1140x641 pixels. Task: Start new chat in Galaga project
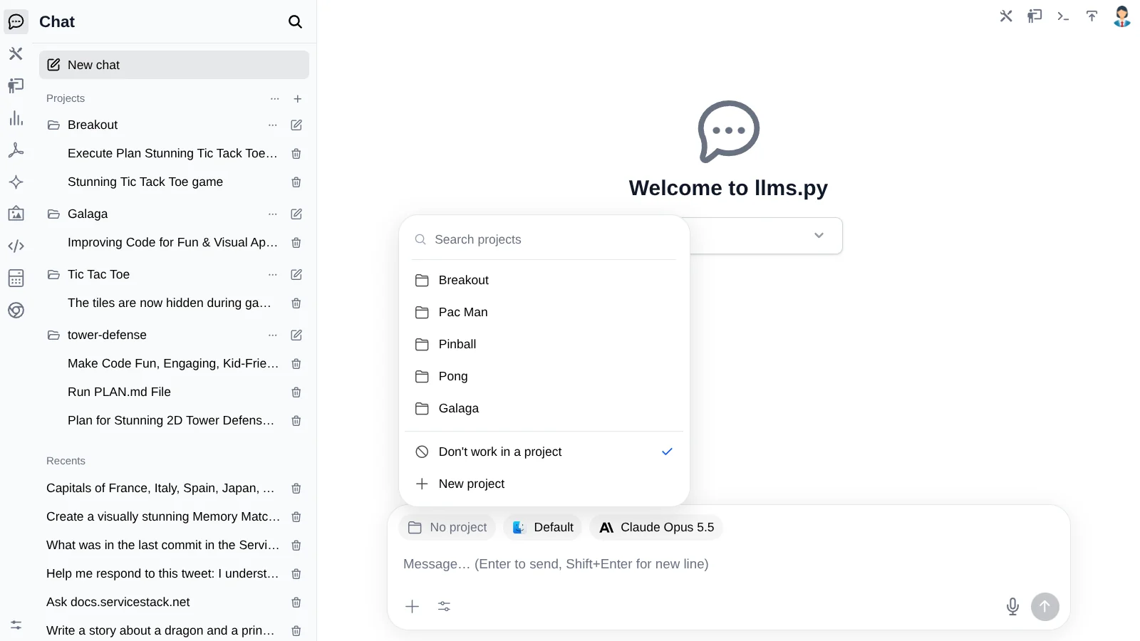296,214
